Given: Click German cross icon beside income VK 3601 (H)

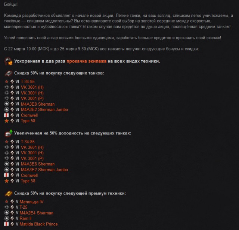Looking at the screenshot, I should [7, 147].
